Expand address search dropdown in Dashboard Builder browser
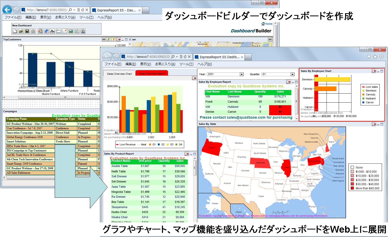Viewport: 389px width, 237px height. (x=74, y=10)
